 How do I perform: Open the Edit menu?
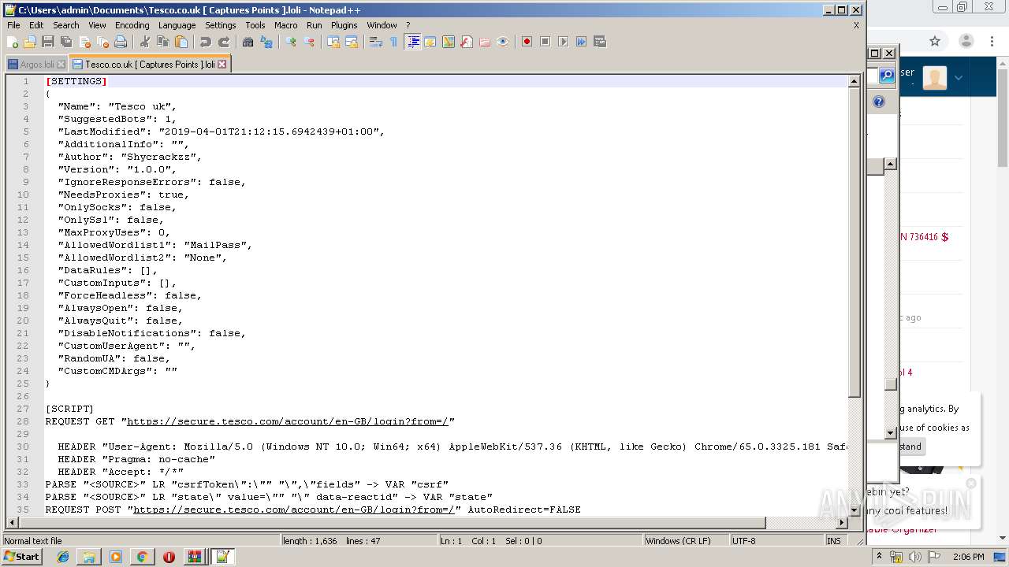36,25
